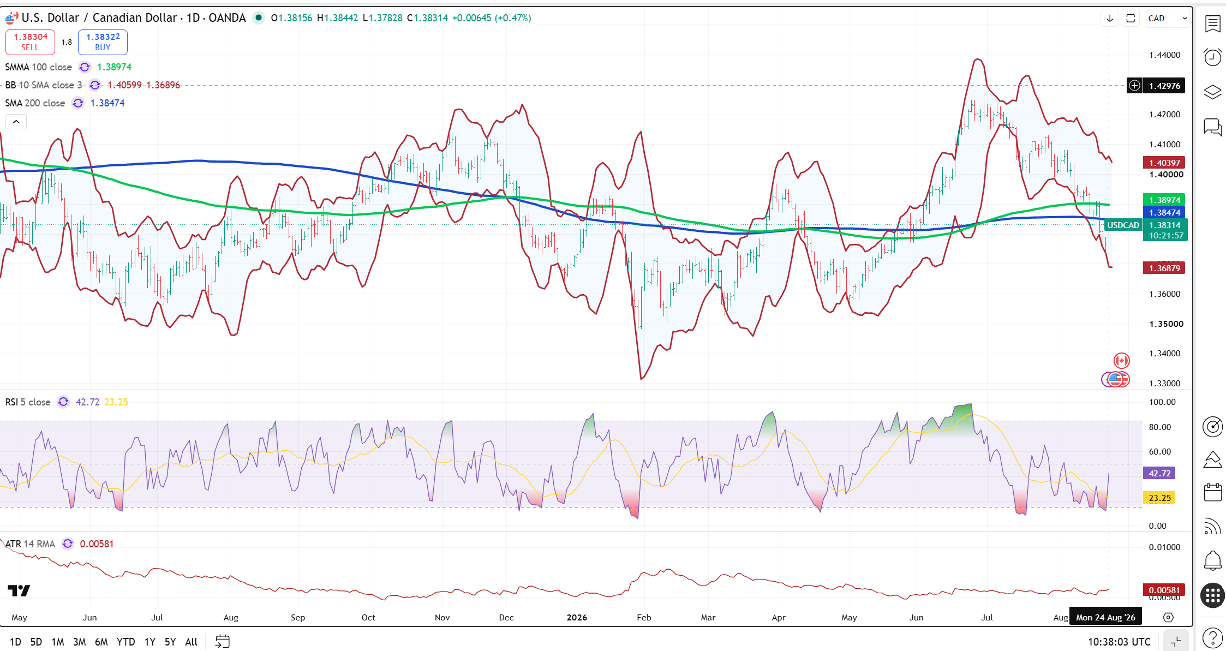Click the circular icon beside RSI 5 close
Viewport: 1226px width, 651px height.
point(63,402)
